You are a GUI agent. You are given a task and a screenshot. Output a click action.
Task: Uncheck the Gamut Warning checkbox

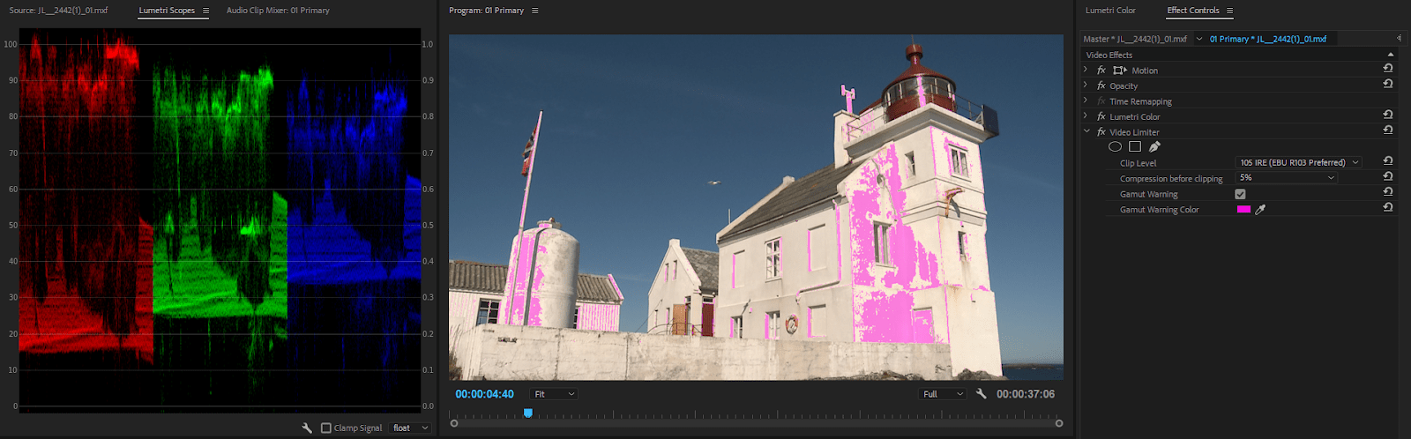pyautogui.click(x=1241, y=194)
